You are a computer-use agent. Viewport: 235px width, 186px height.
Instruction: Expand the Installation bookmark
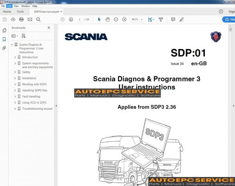[15, 78]
